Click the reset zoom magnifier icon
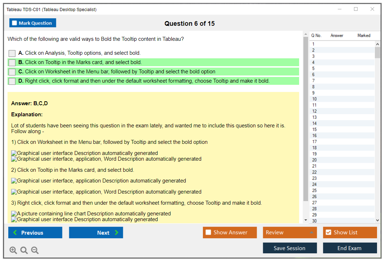Viewport: 386px width, 263px height. (24, 250)
